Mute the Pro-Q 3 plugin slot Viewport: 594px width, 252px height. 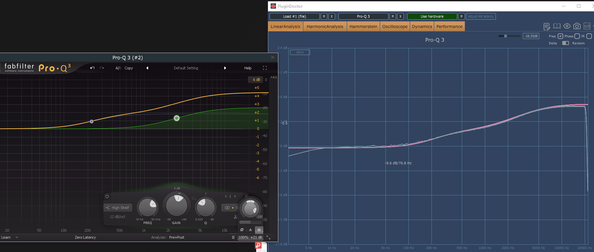pos(393,16)
